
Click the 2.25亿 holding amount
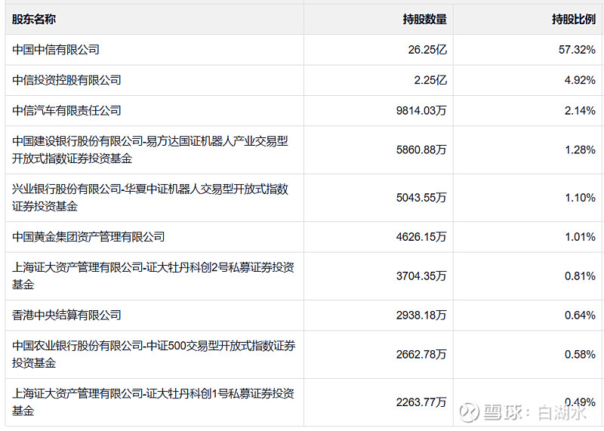pos(430,80)
